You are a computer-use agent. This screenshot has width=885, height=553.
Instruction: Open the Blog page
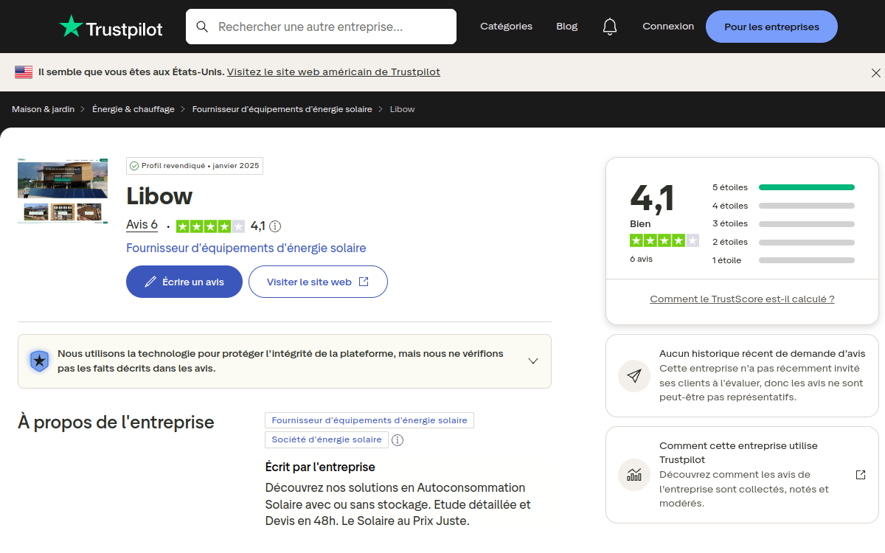tap(567, 27)
